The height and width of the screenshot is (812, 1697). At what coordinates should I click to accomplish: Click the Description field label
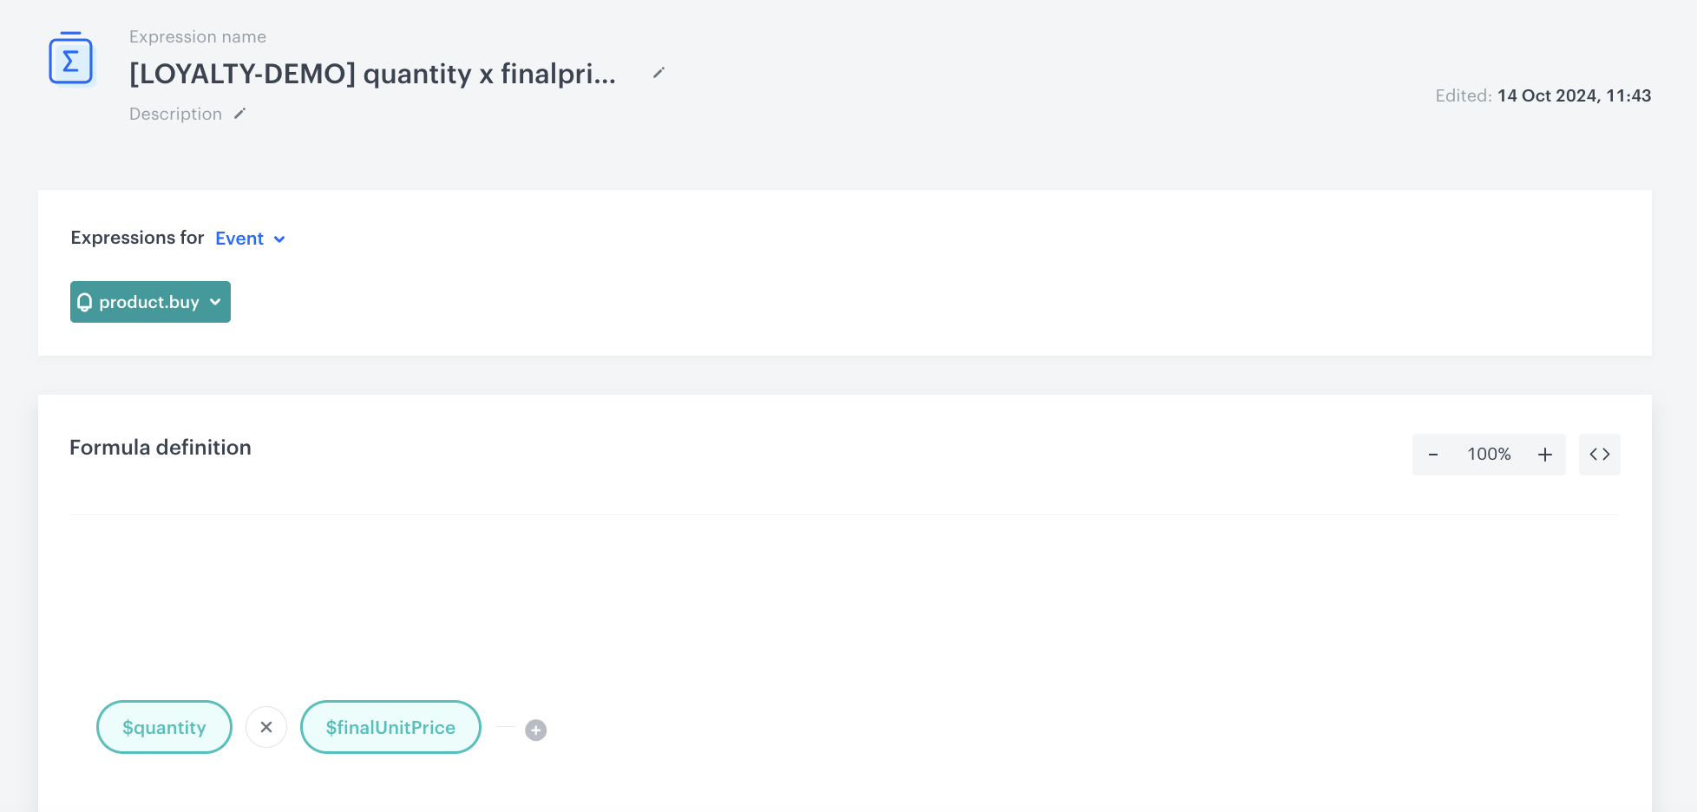(x=175, y=114)
